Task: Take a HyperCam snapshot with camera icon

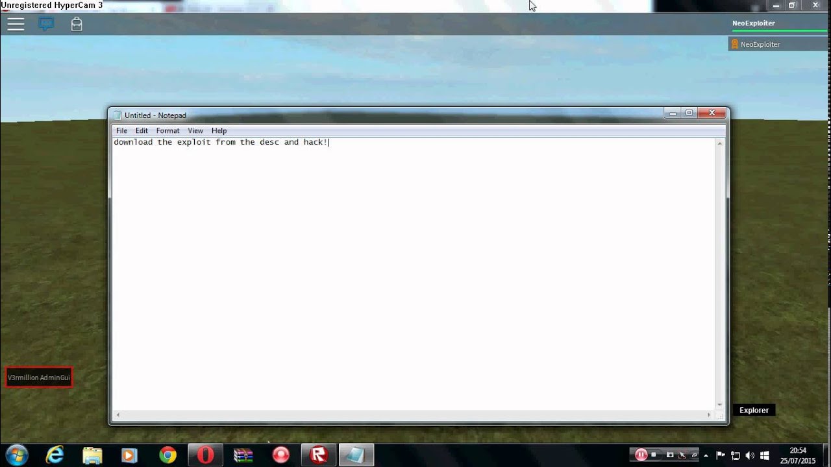Action: pos(670,455)
